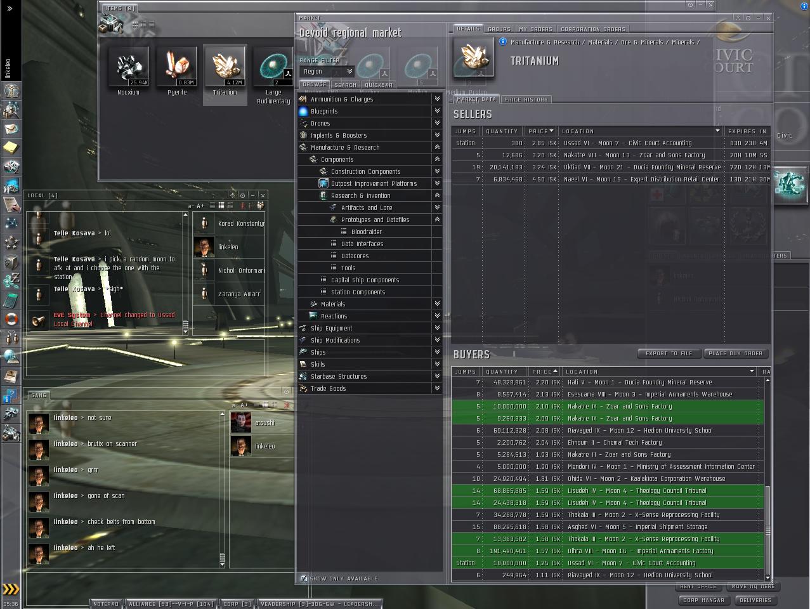Open the EVE Mail envelope icon

pos(11,129)
